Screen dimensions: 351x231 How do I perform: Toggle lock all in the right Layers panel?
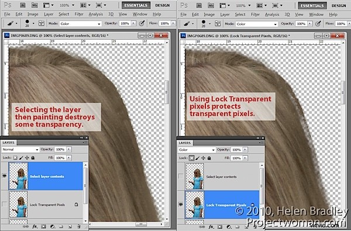(209, 158)
